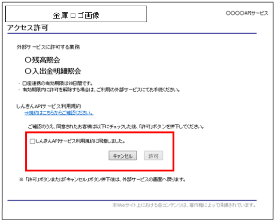Open the 規約はこちらからご確認ください link
The width and height of the screenshot is (275, 221).
59,113
